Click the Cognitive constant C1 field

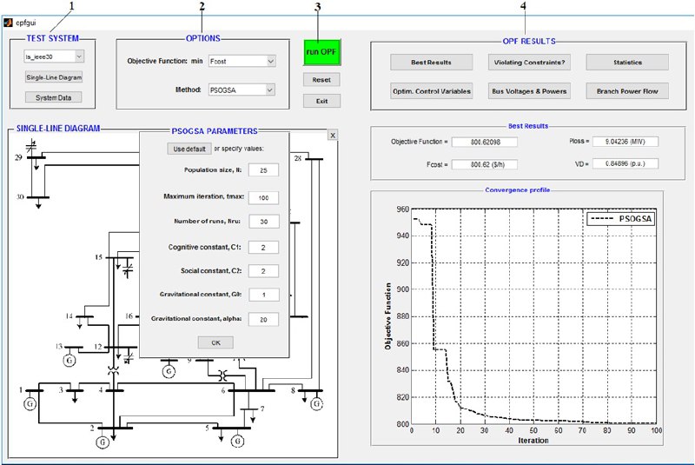tap(264, 248)
